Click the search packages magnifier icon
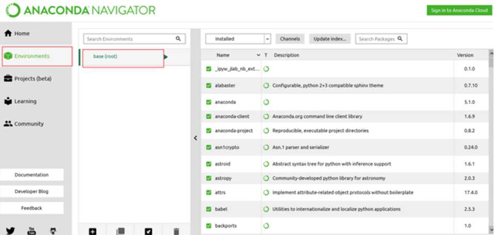Image resolution: width=494 pixels, height=235 pixels. tap(400, 39)
